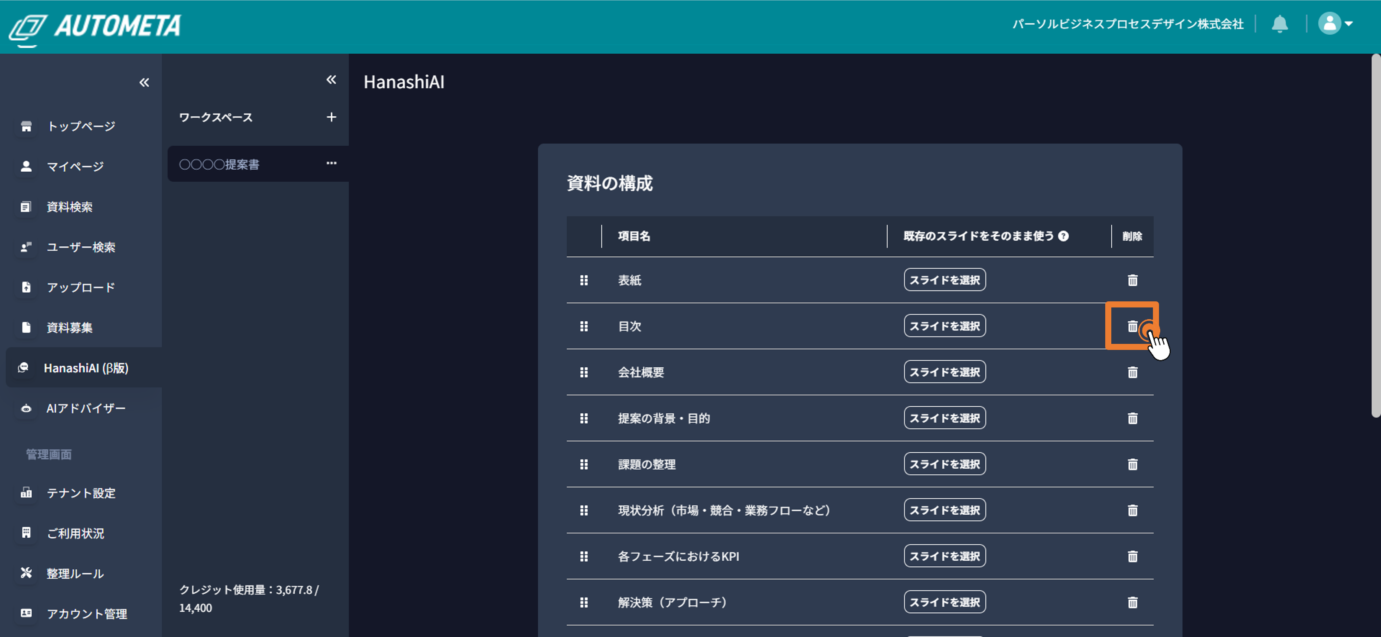The image size is (1381, 637).
Task: Select HanashiAI (β版) in sidebar
Action: pyautogui.click(x=84, y=368)
